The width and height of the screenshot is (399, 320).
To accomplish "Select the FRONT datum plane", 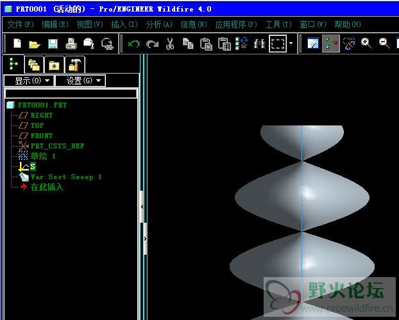I will (x=42, y=136).
